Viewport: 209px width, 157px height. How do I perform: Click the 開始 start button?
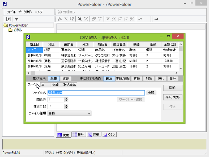(x=173, y=88)
